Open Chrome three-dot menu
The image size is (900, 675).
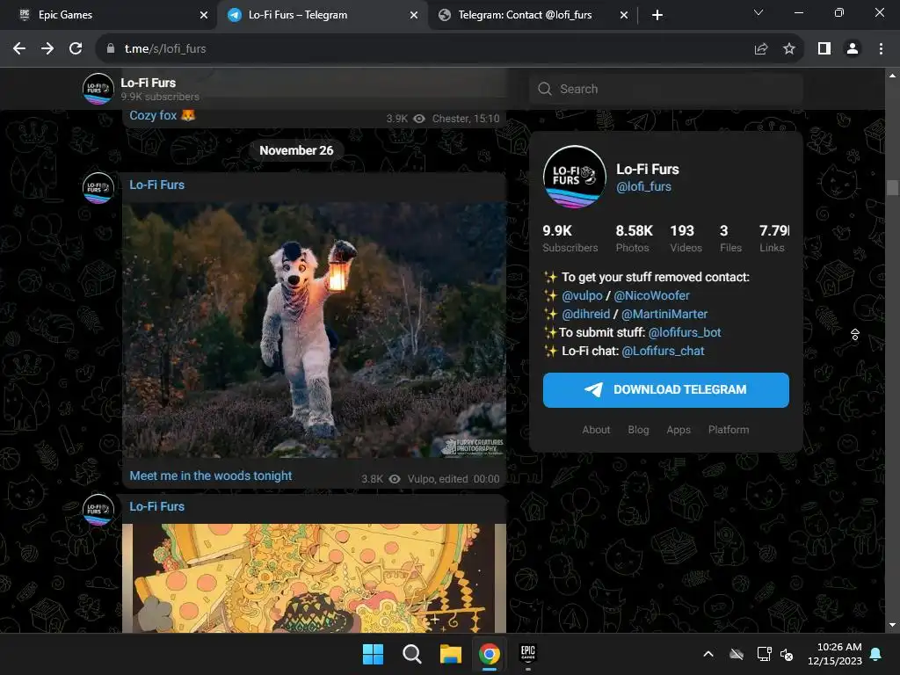pyautogui.click(x=881, y=49)
